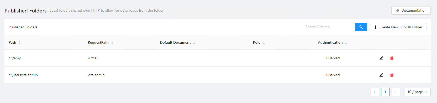Viewport: 437px width, 103px height.
Task: Open the 10 / page size dropdown
Action: pos(417,92)
